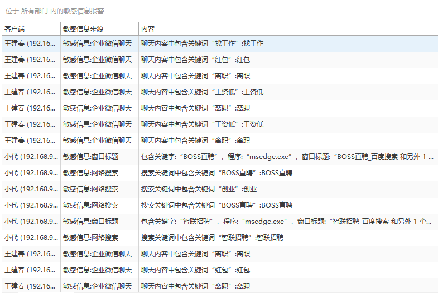Select 智联招聘 msedge.exe window title alert content
The height and width of the screenshot is (293, 438).
[x=286, y=222]
